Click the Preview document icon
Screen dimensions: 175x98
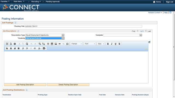click(11, 44)
